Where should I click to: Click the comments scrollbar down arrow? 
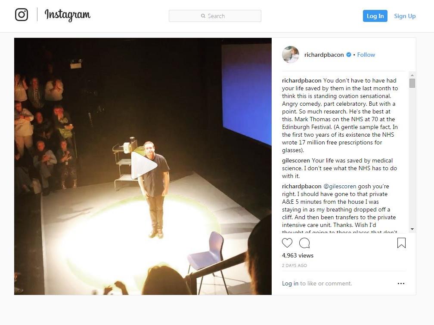[x=412, y=229]
